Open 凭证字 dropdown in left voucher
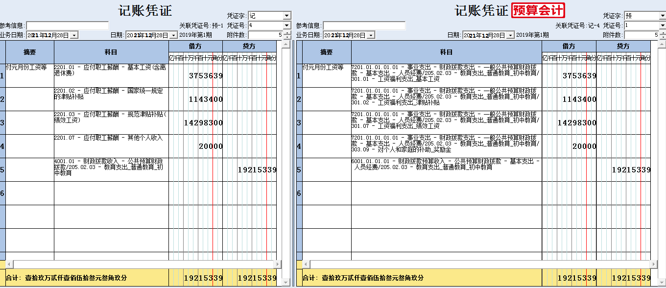This screenshot has height=288, width=666. click(287, 16)
